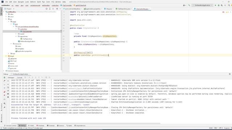Viewport: 232px width, 130px height.
Task: Switch to Debugger tab in Debug panel
Action: click(11, 78)
